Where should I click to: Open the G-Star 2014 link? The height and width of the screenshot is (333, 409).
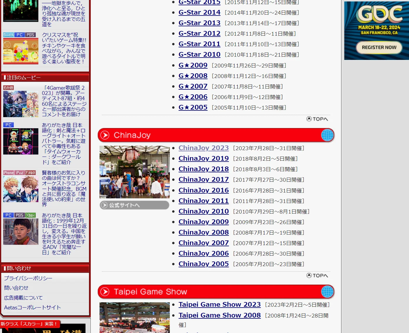199,13
